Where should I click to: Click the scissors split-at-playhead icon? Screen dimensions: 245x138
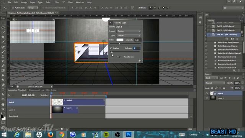click(9, 95)
